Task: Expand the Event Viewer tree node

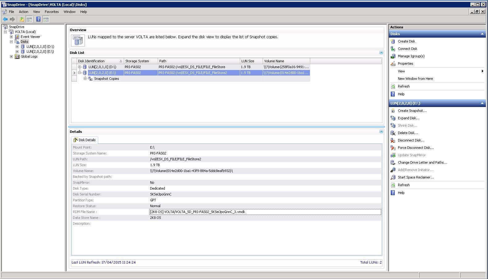Action: tap(11, 37)
